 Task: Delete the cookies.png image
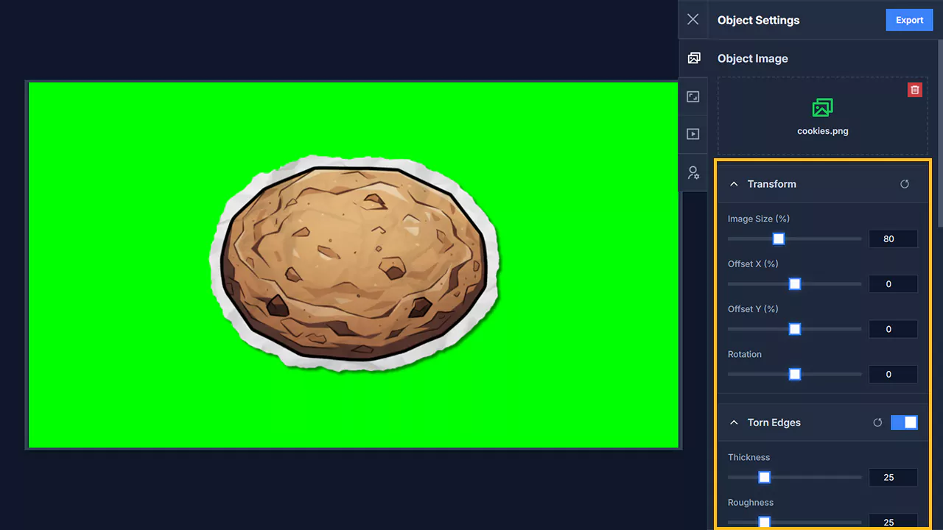click(915, 90)
